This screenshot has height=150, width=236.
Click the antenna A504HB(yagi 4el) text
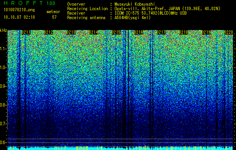point(132,18)
